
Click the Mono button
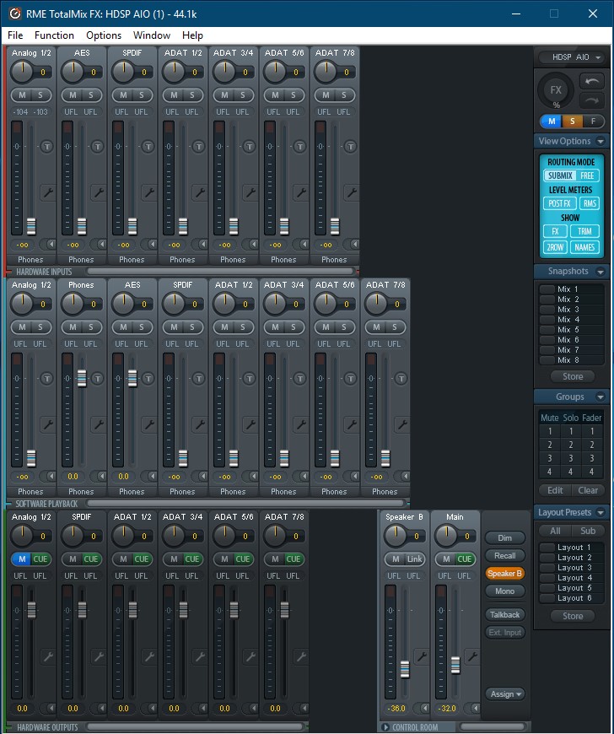click(x=505, y=591)
